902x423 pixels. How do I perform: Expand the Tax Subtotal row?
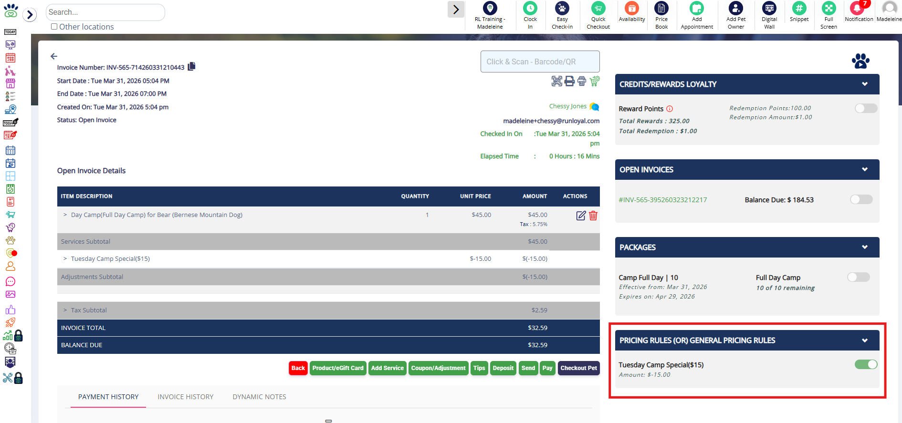pyautogui.click(x=65, y=310)
